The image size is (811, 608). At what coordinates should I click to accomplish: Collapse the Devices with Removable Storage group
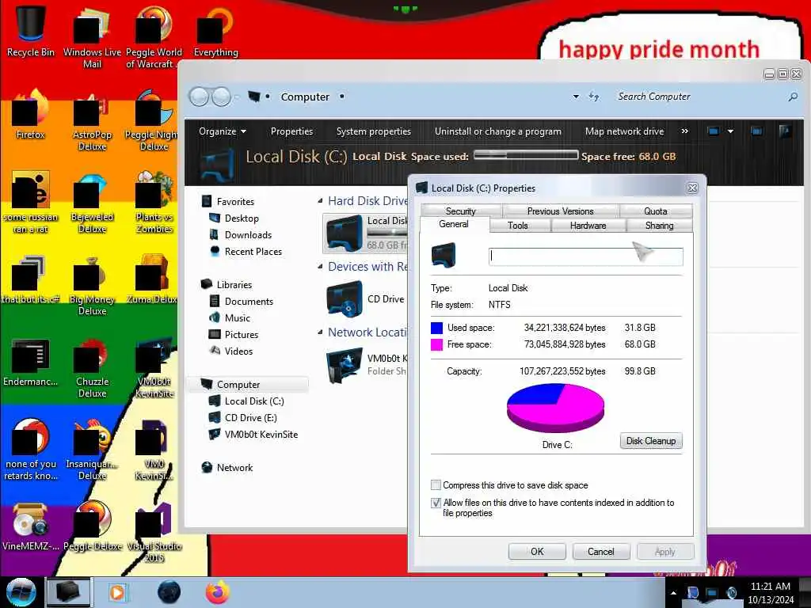(x=320, y=266)
